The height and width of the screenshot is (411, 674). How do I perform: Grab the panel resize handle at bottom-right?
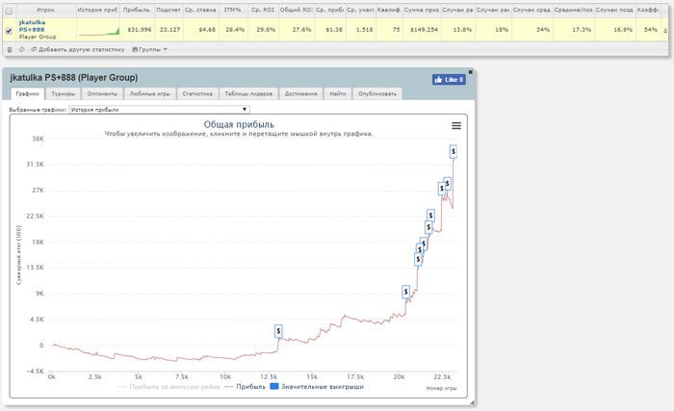tap(472, 402)
